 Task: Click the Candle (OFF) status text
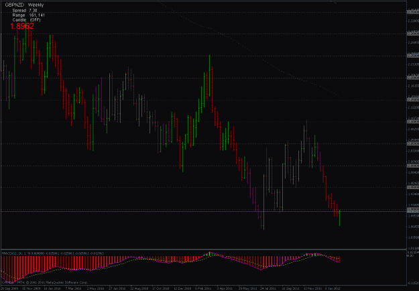(x=26, y=20)
